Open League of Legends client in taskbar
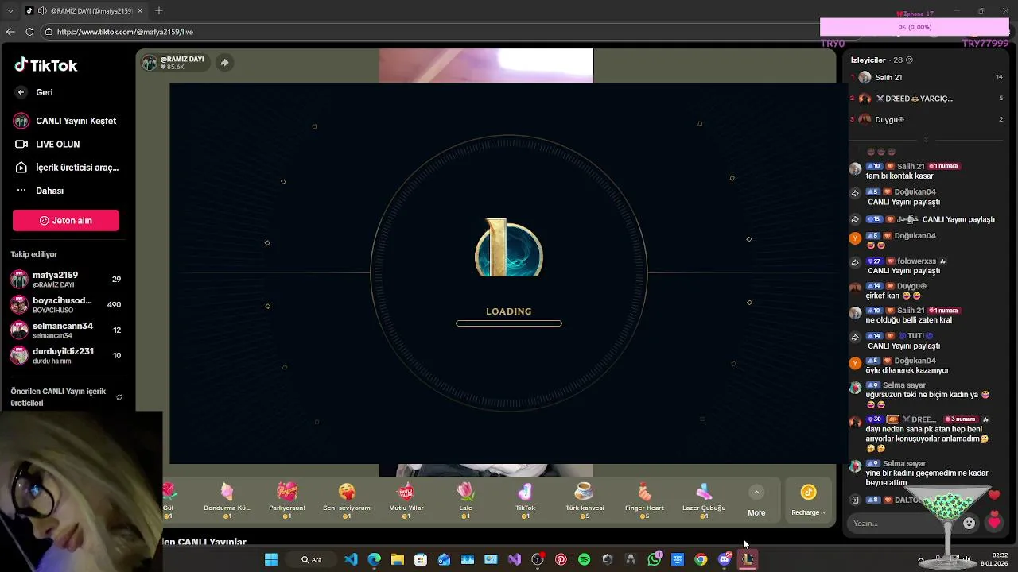This screenshot has width=1018, height=572. pyautogui.click(x=748, y=559)
